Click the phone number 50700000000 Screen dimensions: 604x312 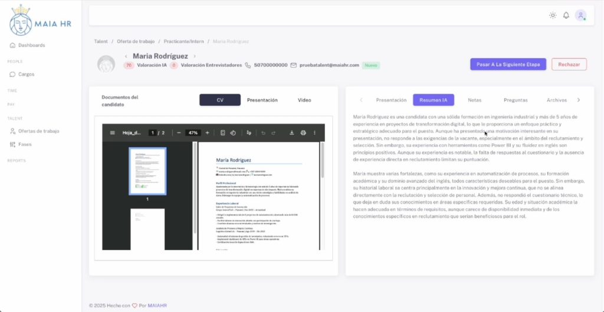271,65
